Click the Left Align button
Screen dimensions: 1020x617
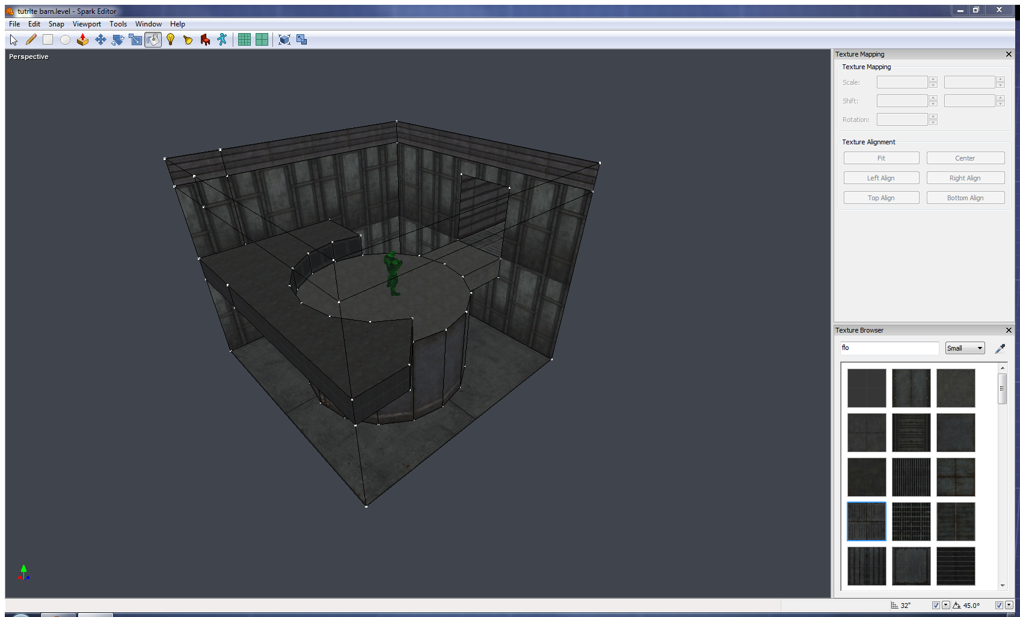pyautogui.click(x=881, y=178)
